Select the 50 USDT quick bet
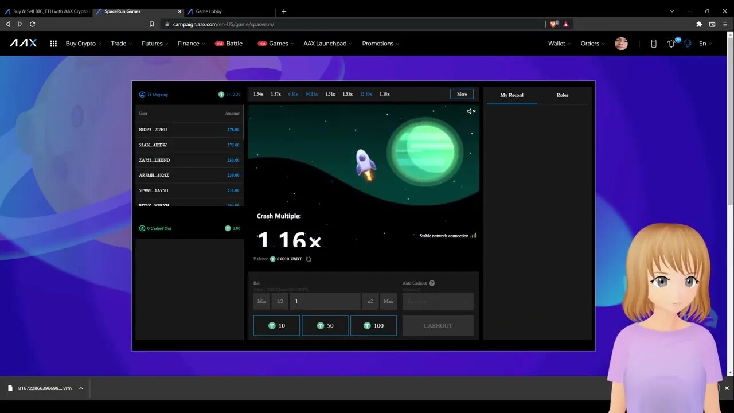Screen dimensions: 734x413 click(x=325, y=325)
